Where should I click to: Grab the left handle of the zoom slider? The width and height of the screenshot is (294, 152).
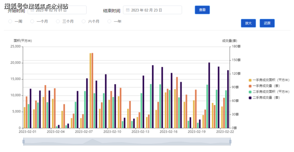click(23, 142)
